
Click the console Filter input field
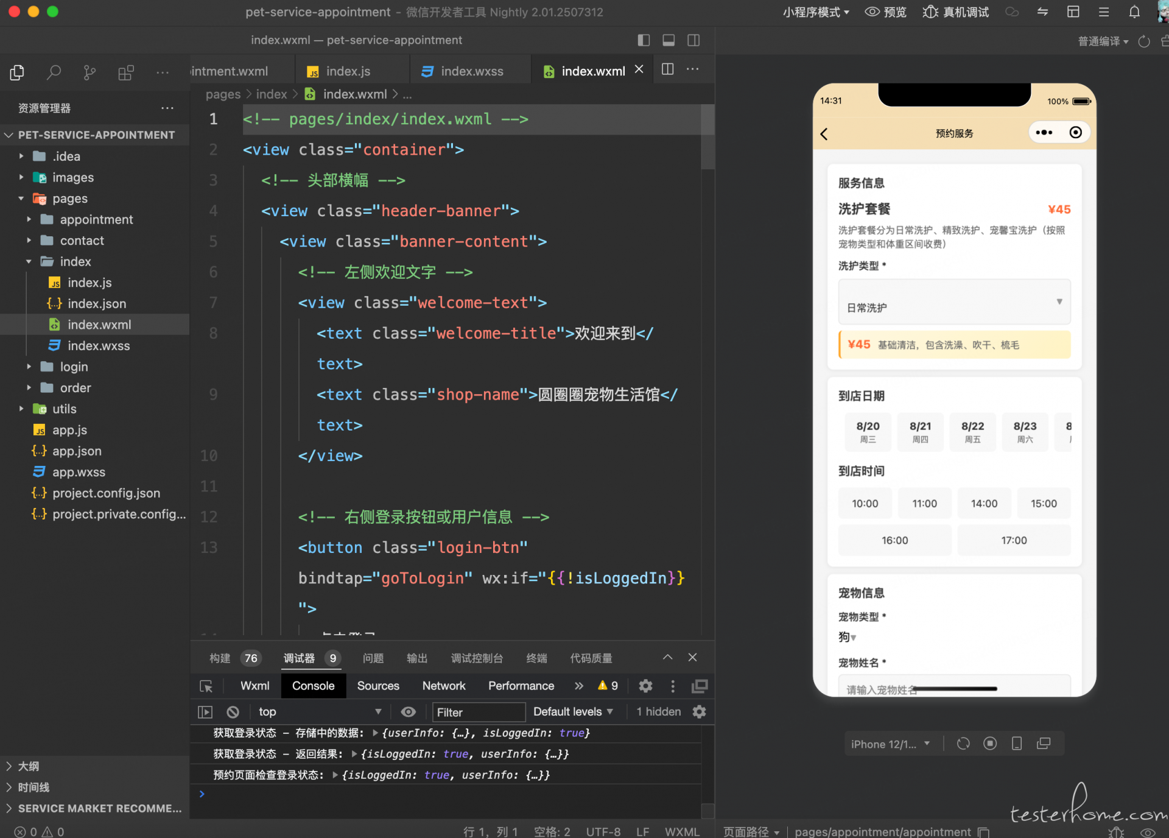479,712
